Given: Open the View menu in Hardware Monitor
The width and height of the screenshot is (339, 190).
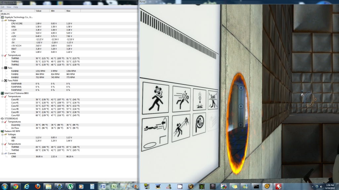Looking at the screenshot, I should pos(9,7).
